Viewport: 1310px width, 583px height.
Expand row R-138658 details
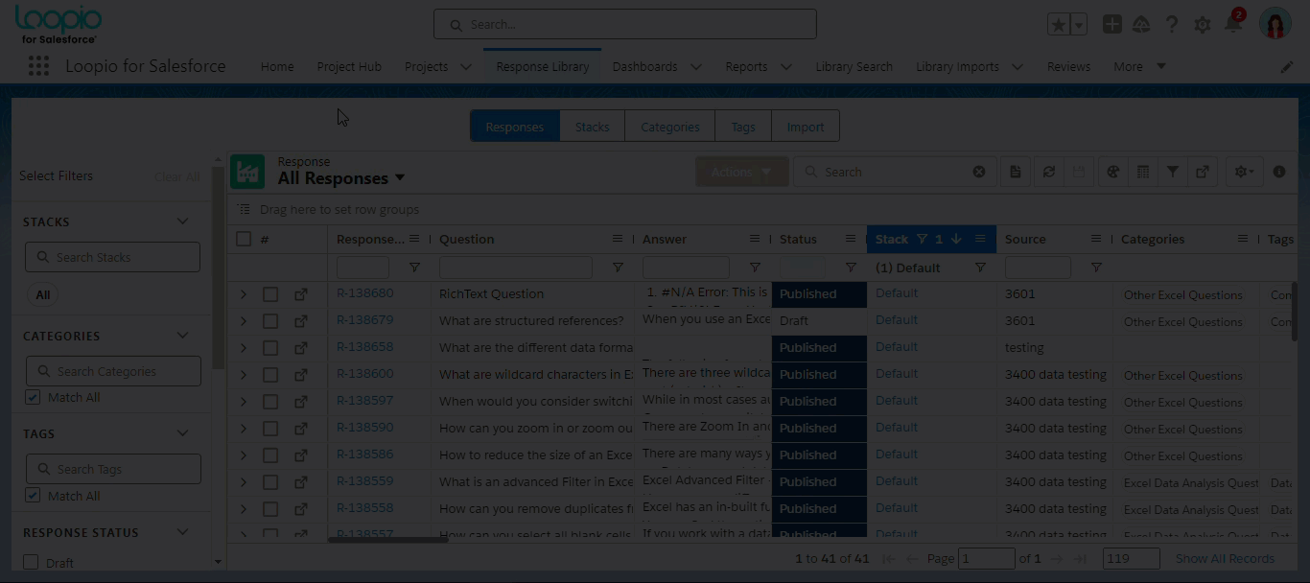[x=244, y=348]
